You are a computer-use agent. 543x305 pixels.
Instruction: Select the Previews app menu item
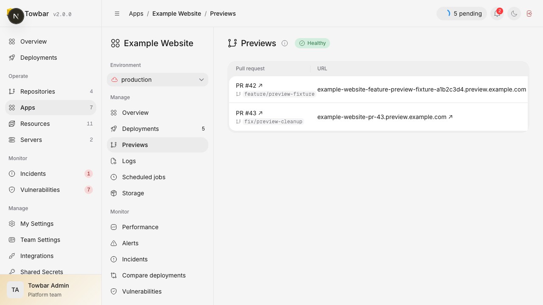[x=157, y=145]
